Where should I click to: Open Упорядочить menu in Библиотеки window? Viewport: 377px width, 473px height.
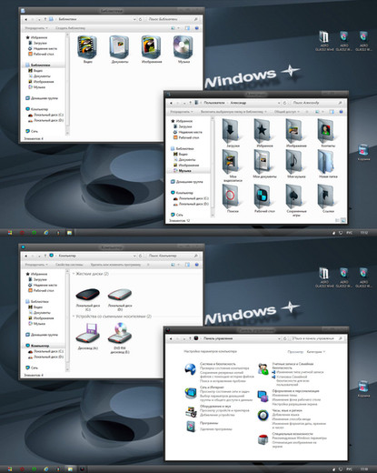(x=36, y=28)
